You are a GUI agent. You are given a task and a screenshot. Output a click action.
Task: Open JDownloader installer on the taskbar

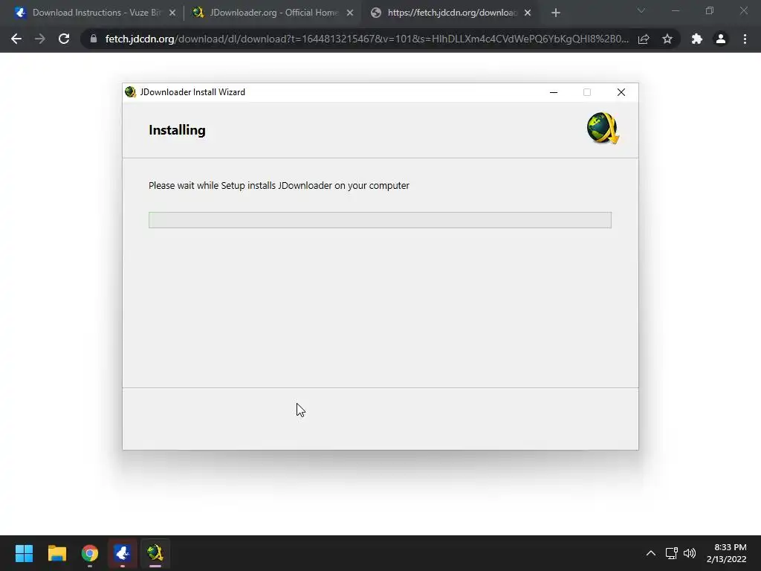pos(155,553)
